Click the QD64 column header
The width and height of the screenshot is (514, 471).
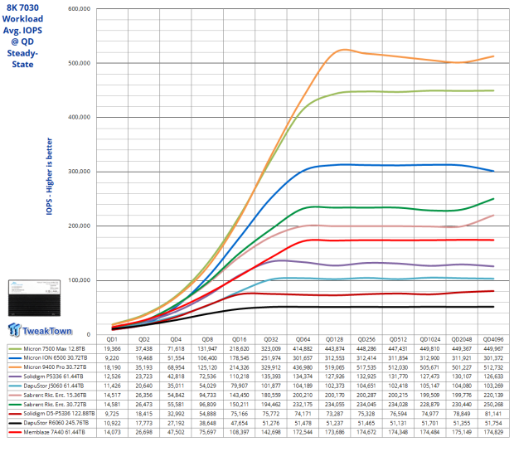pyautogui.click(x=303, y=339)
